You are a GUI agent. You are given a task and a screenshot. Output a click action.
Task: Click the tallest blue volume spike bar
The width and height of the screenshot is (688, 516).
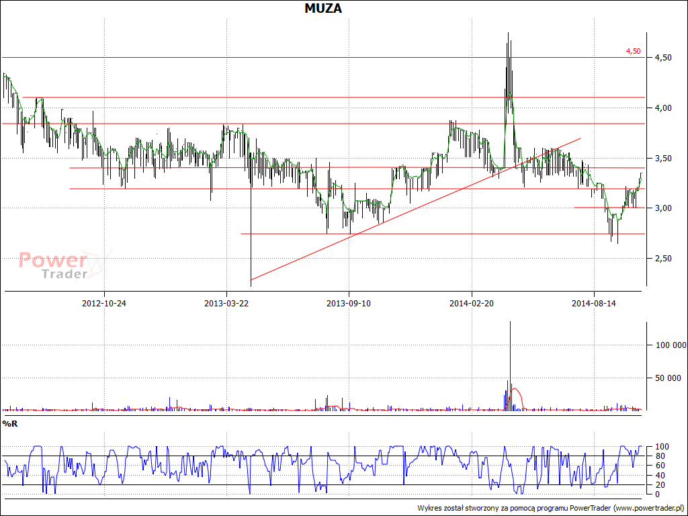point(510,366)
